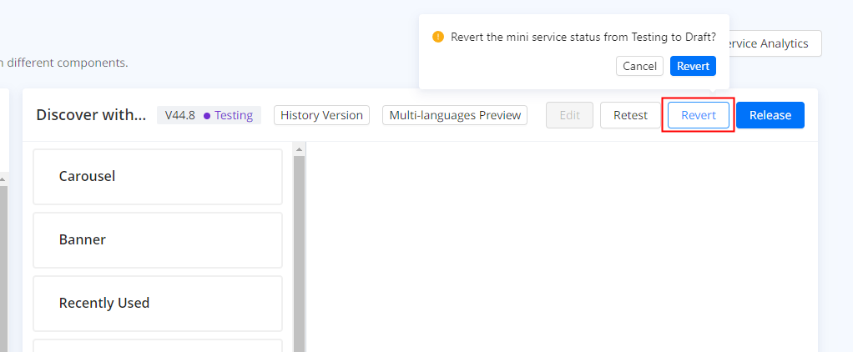Click the popover question text
The height and width of the screenshot is (352, 853).
(x=583, y=38)
